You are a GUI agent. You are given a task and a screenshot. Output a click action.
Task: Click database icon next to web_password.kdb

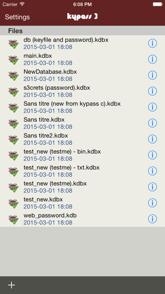coord(13,219)
